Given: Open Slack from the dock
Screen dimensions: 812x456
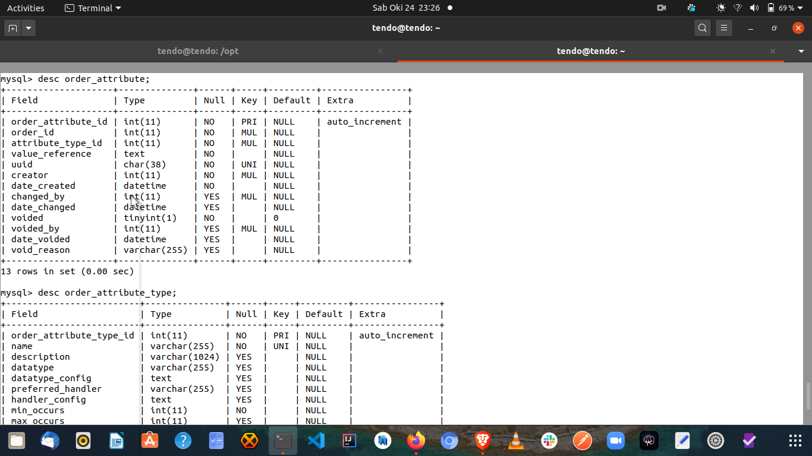Looking at the screenshot, I should pos(549,441).
